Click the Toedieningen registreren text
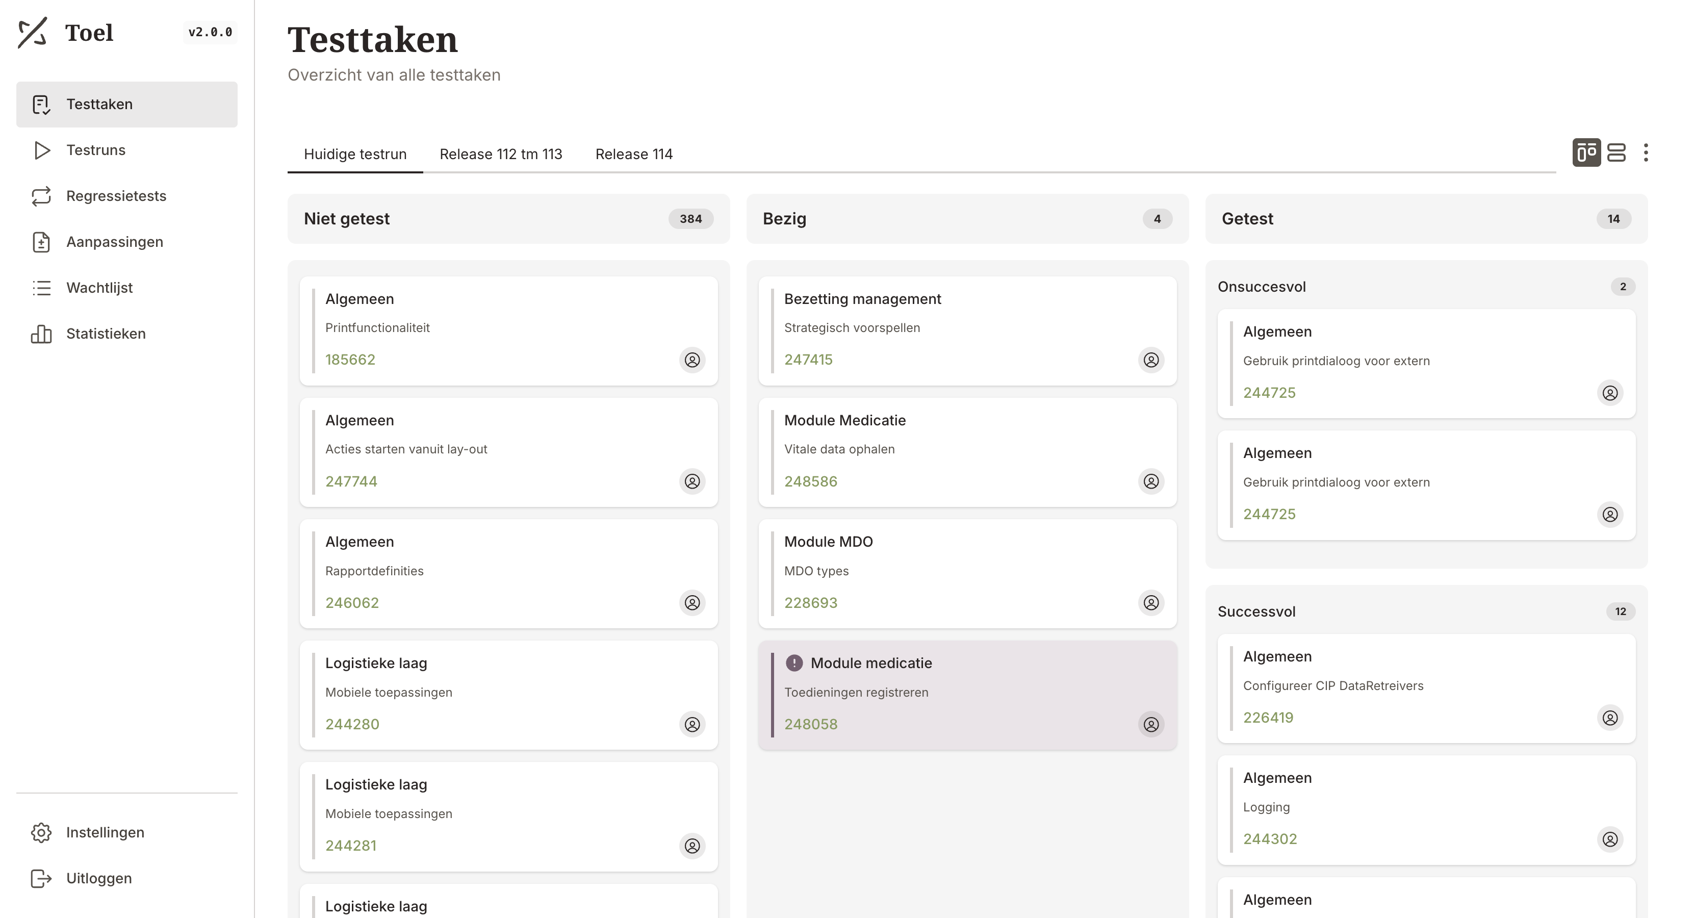 click(x=856, y=693)
